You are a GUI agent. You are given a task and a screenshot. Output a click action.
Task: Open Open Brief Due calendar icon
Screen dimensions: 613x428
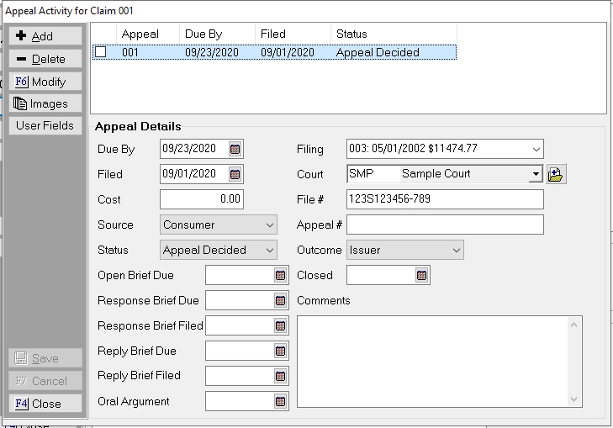[x=280, y=276]
